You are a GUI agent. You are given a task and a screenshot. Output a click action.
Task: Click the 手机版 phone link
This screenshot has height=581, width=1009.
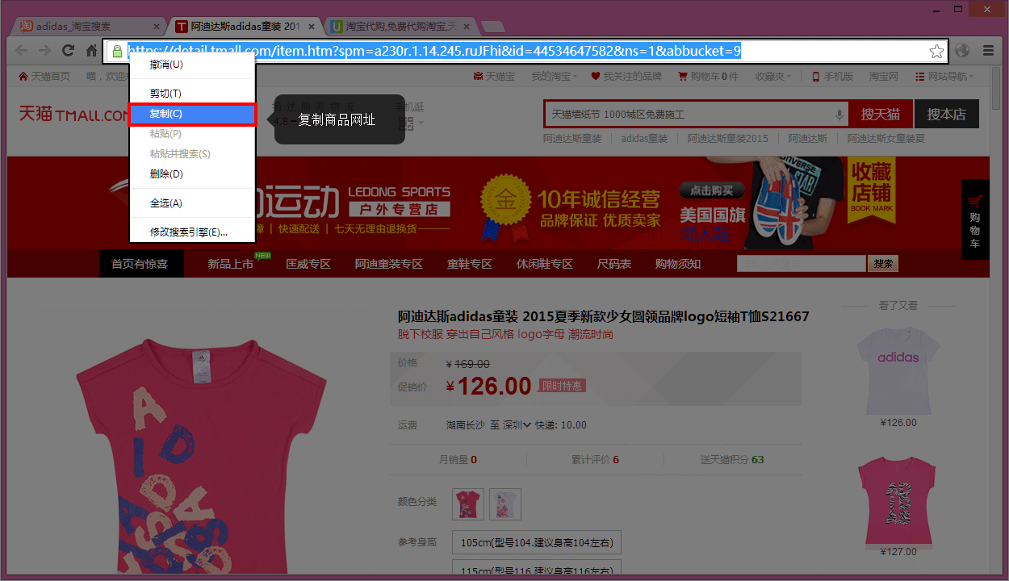tap(832, 77)
